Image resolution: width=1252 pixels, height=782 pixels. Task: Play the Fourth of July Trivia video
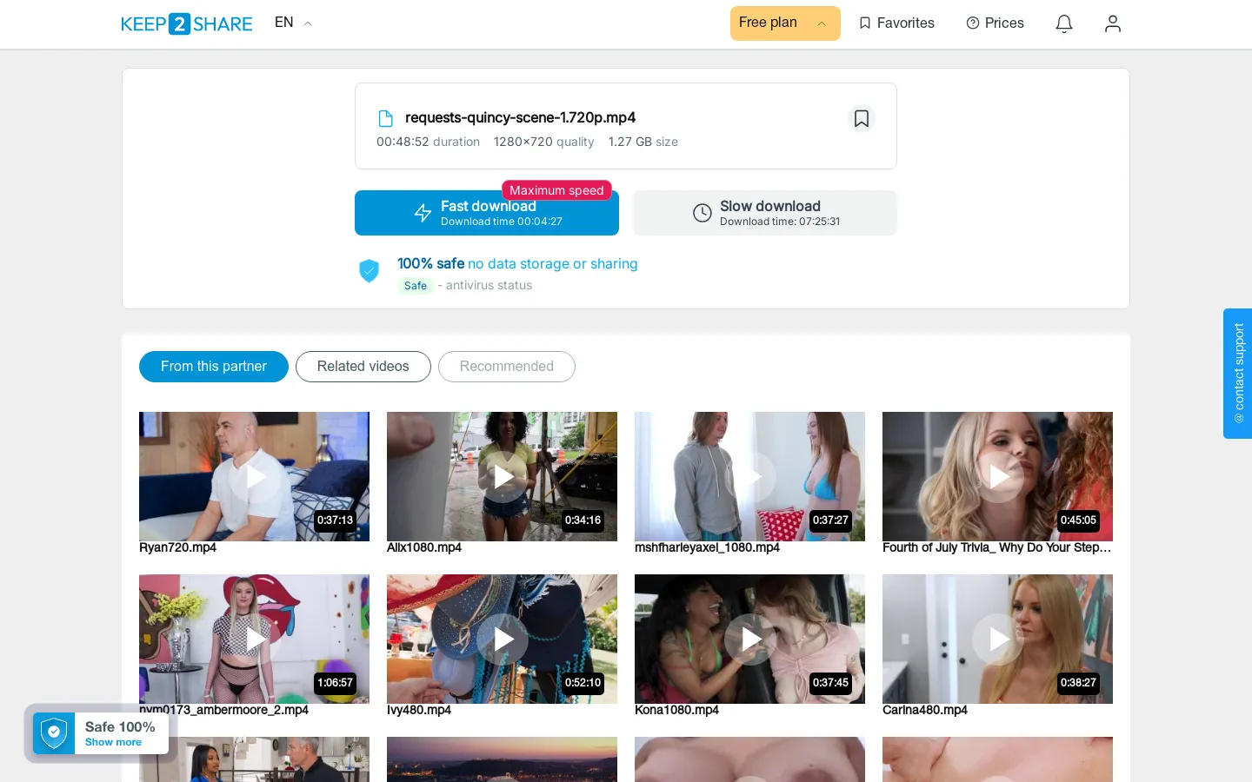(x=998, y=476)
